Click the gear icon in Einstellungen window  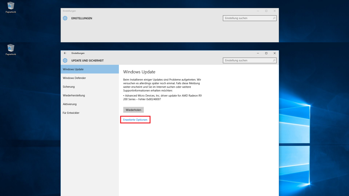pos(65,18)
